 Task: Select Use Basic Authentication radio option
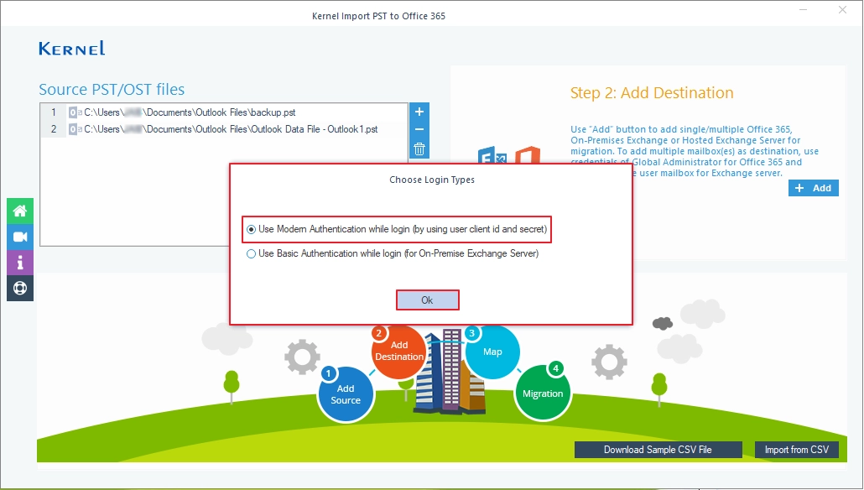[393, 253]
